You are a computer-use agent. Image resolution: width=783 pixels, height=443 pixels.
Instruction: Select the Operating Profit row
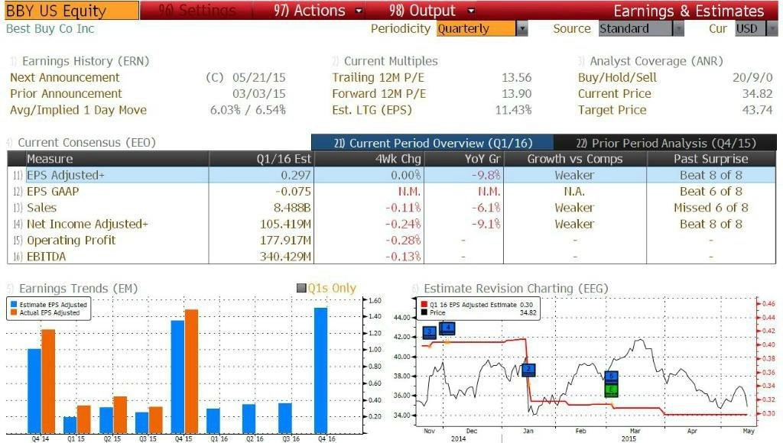tap(391, 241)
